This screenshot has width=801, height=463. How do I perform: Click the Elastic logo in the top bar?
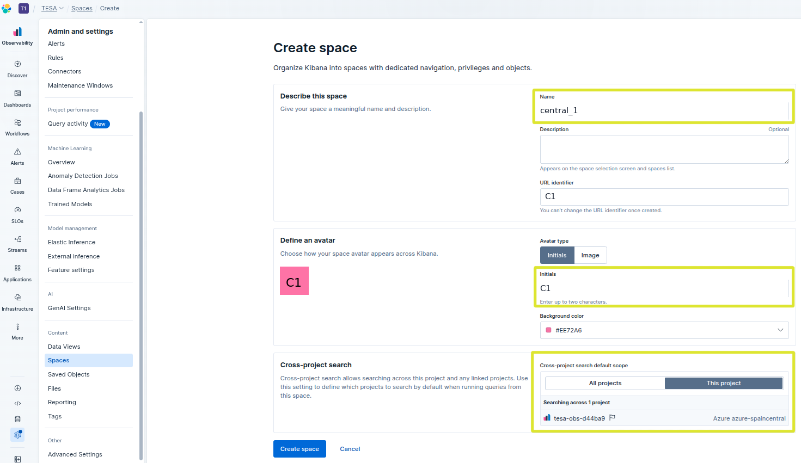point(7,8)
